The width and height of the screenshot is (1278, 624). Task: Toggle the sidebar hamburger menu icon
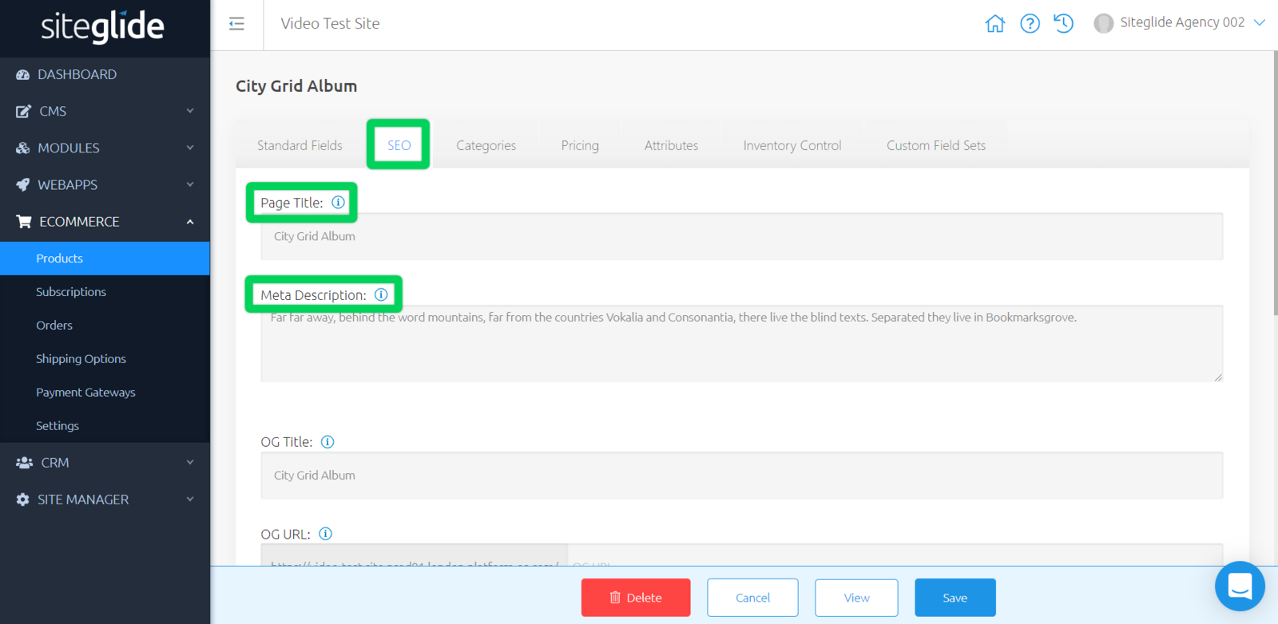tap(236, 24)
